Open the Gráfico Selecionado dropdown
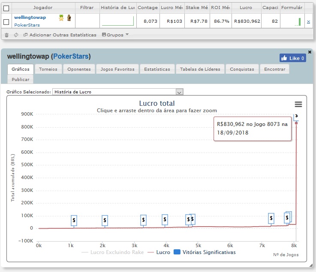The image size is (316, 272). click(117, 92)
